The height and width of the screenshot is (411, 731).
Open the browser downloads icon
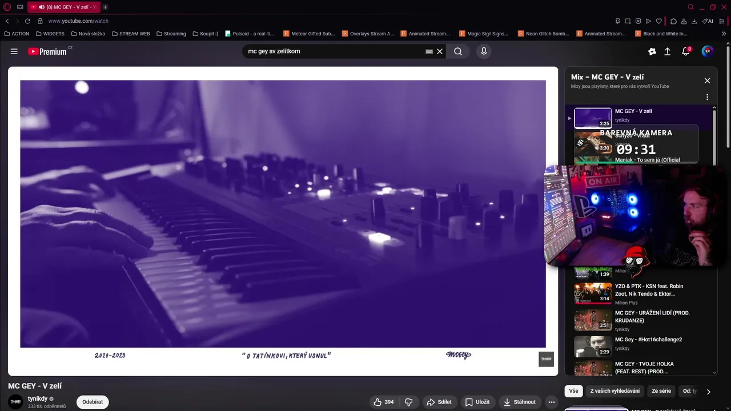(694, 21)
